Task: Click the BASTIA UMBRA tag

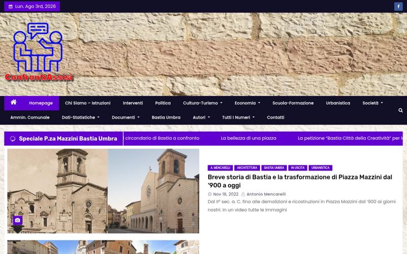Action: pos(274,168)
